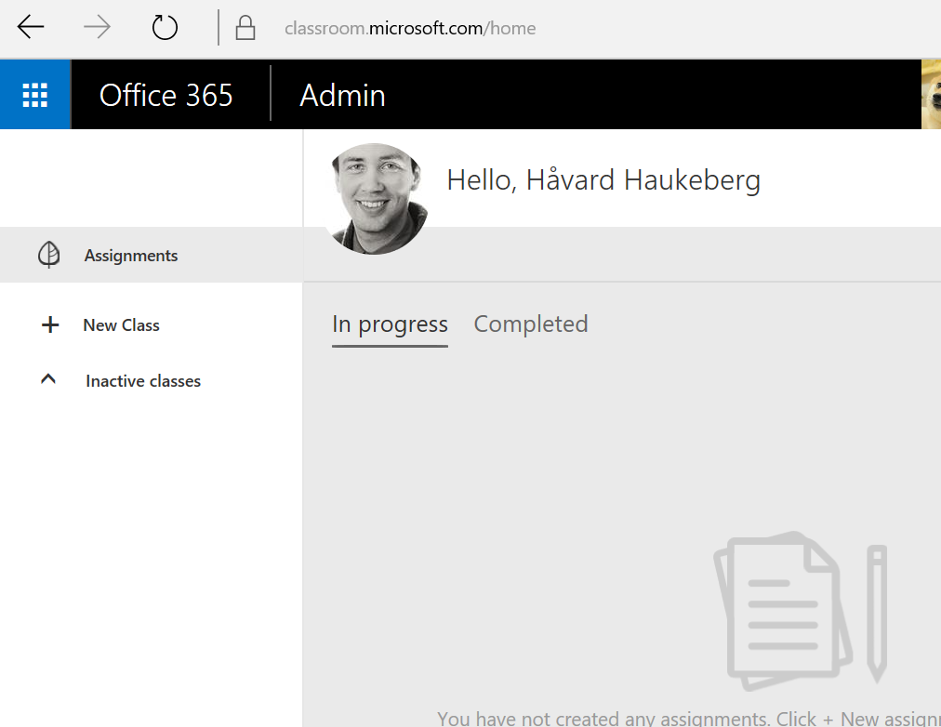Click Håvard Haukeberg's profile photo

(x=377, y=198)
